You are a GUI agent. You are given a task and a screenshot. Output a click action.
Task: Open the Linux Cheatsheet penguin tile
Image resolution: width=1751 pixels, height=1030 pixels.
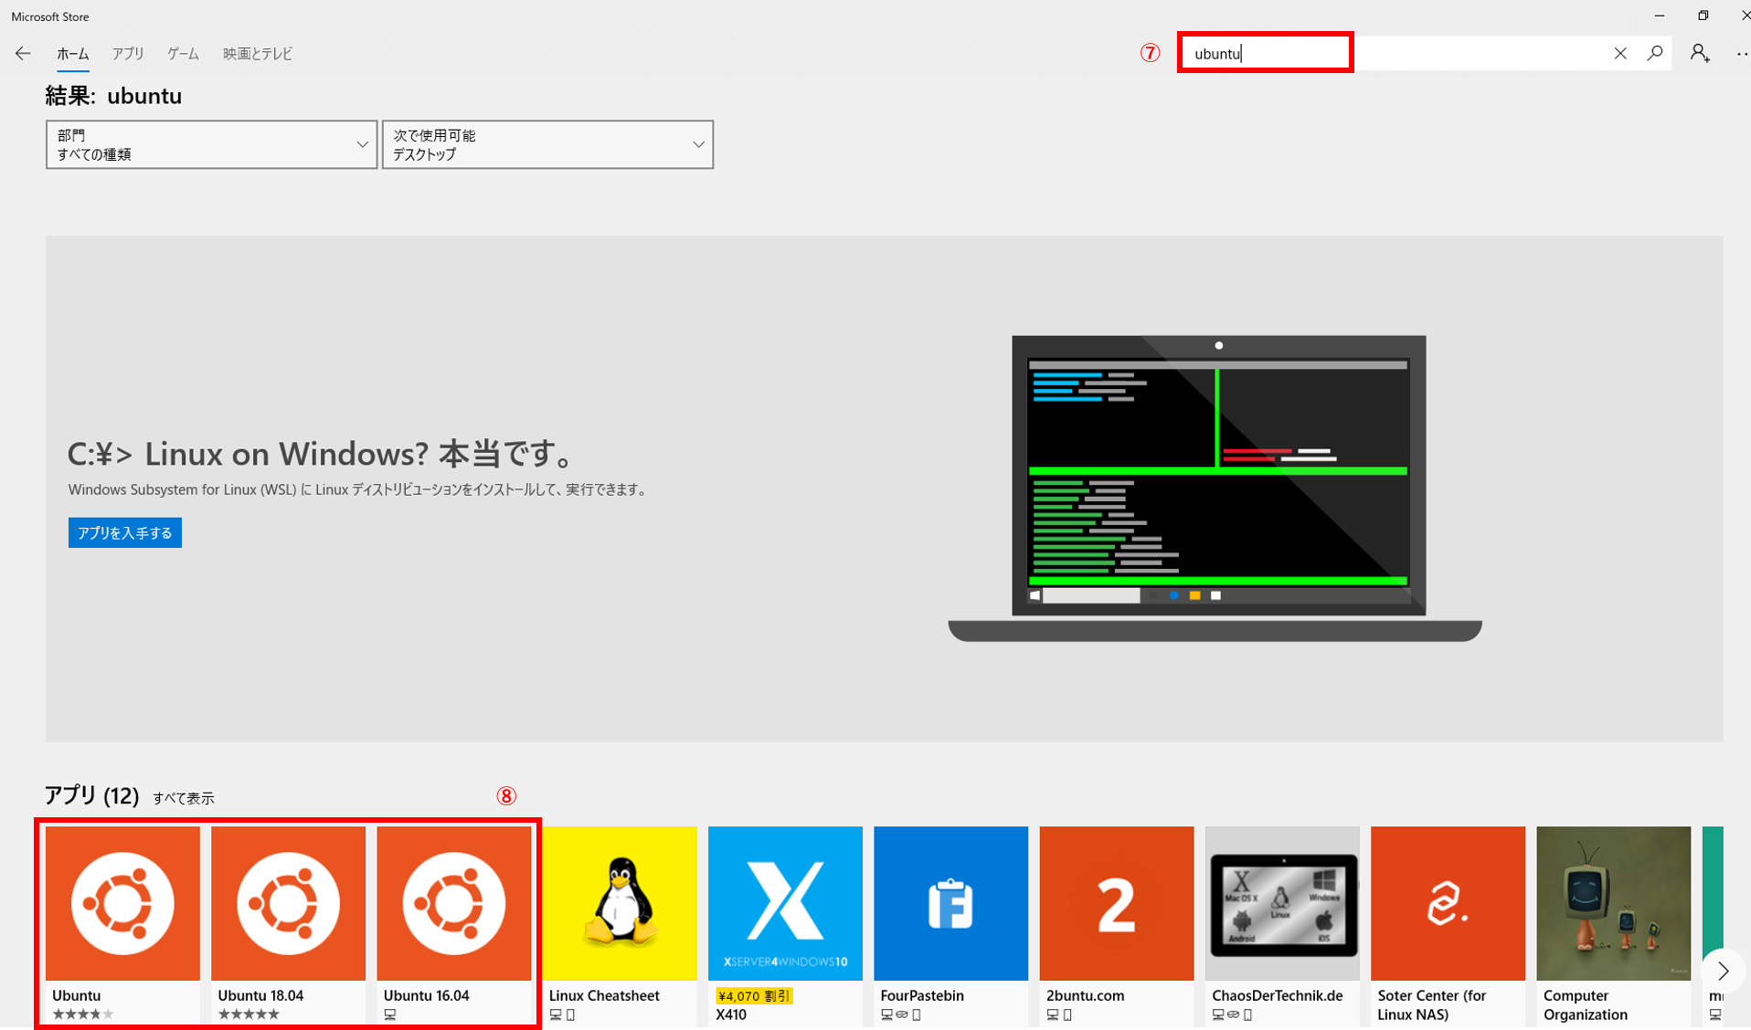pyautogui.click(x=620, y=904)
